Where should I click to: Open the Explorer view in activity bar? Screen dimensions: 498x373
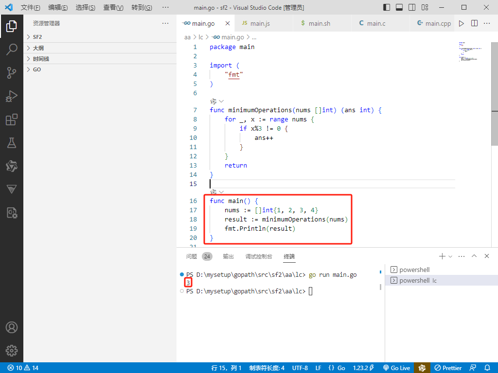coord(12,26)
